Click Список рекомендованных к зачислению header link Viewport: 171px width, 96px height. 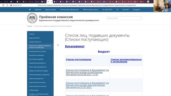pos(126,61)
